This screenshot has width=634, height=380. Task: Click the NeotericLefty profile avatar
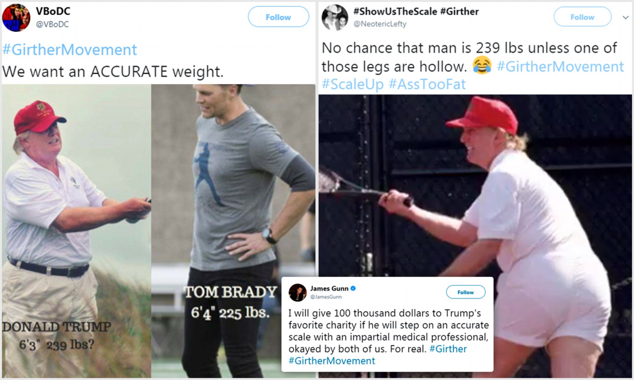pyautogui.click(x=335, y=18)
